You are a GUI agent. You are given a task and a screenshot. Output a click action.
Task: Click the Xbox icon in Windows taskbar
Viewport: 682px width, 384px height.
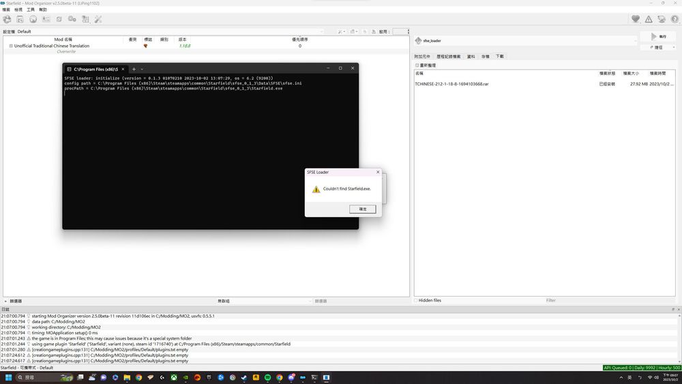tap(174, 377)
